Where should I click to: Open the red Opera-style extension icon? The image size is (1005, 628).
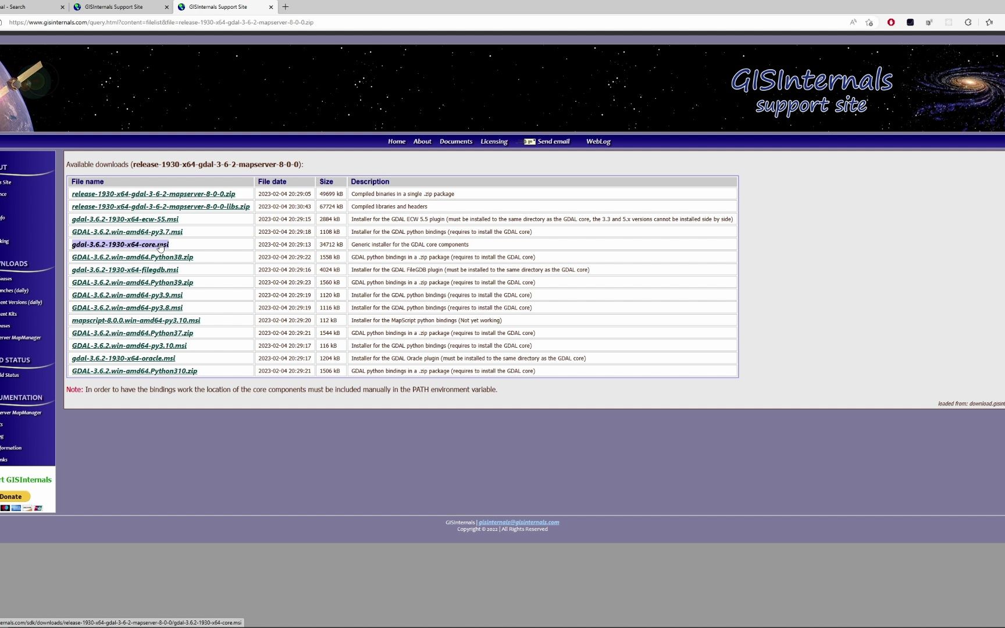[891, 22]
